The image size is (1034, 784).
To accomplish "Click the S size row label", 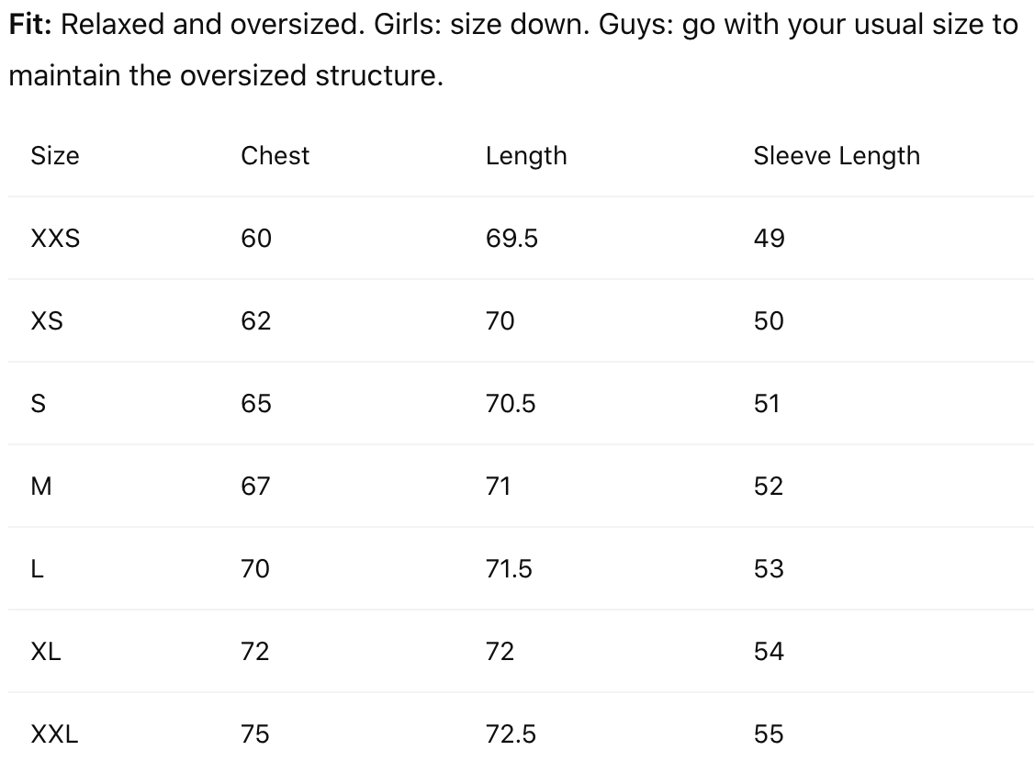I will pos(39,404).
